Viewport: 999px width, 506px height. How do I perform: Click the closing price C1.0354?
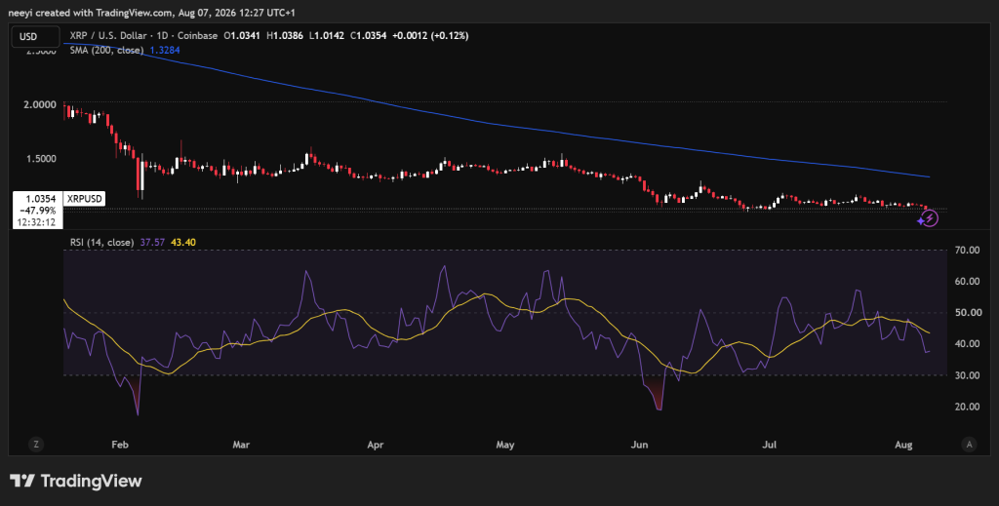[367, 36]
